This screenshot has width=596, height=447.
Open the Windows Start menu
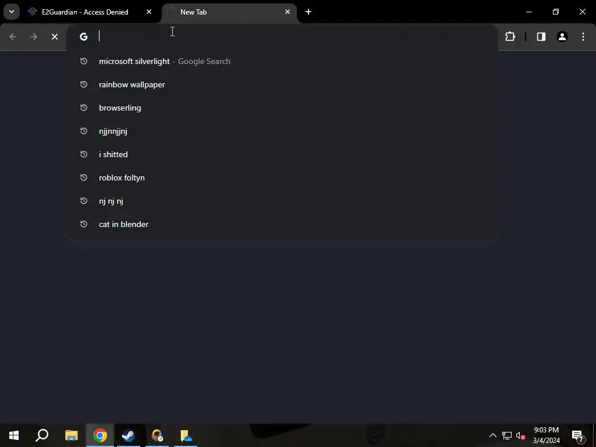[14, 435]
